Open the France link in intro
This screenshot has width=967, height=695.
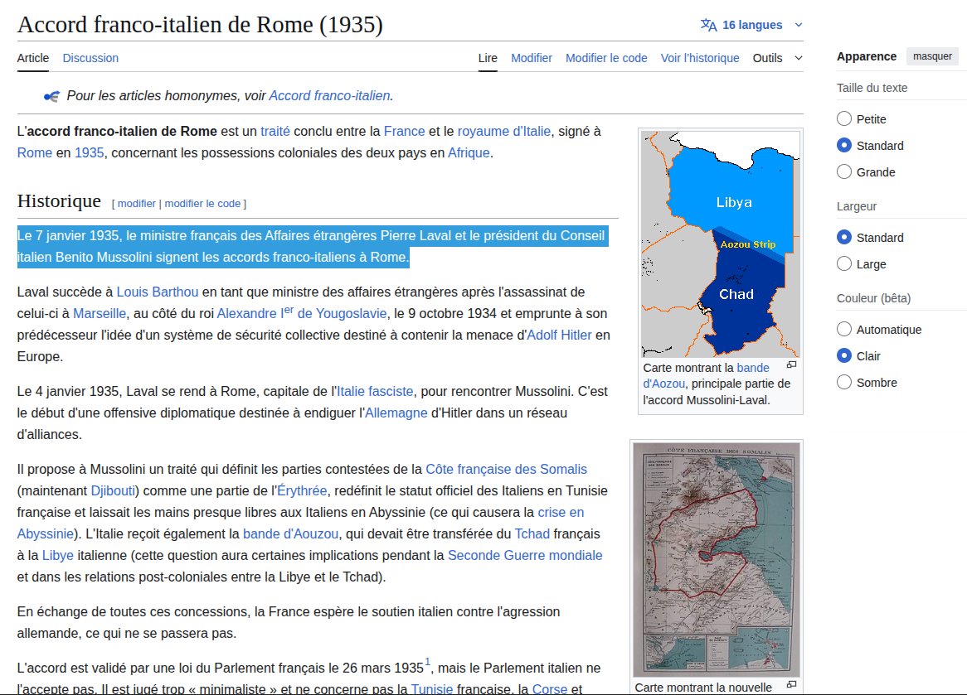404,131
